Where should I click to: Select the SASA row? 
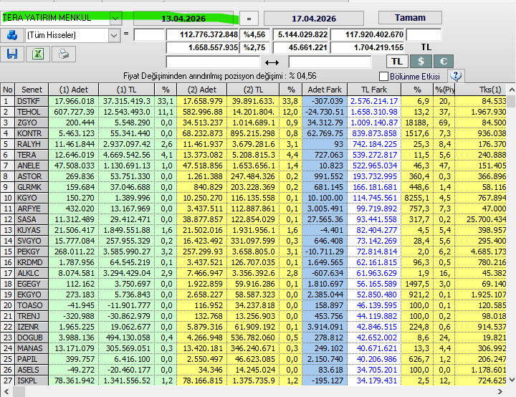253,219
